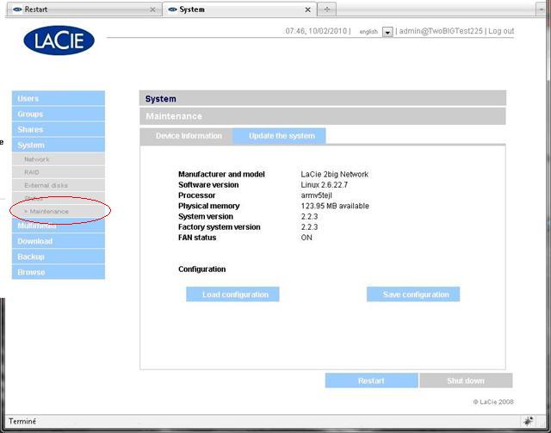This screenshot has height=433, width=551.
Task: Open the Backup sidebar section
Action: (58, 257)
